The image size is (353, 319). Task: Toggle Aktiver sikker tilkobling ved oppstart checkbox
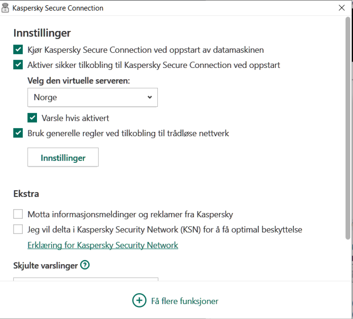click(18, 65)
